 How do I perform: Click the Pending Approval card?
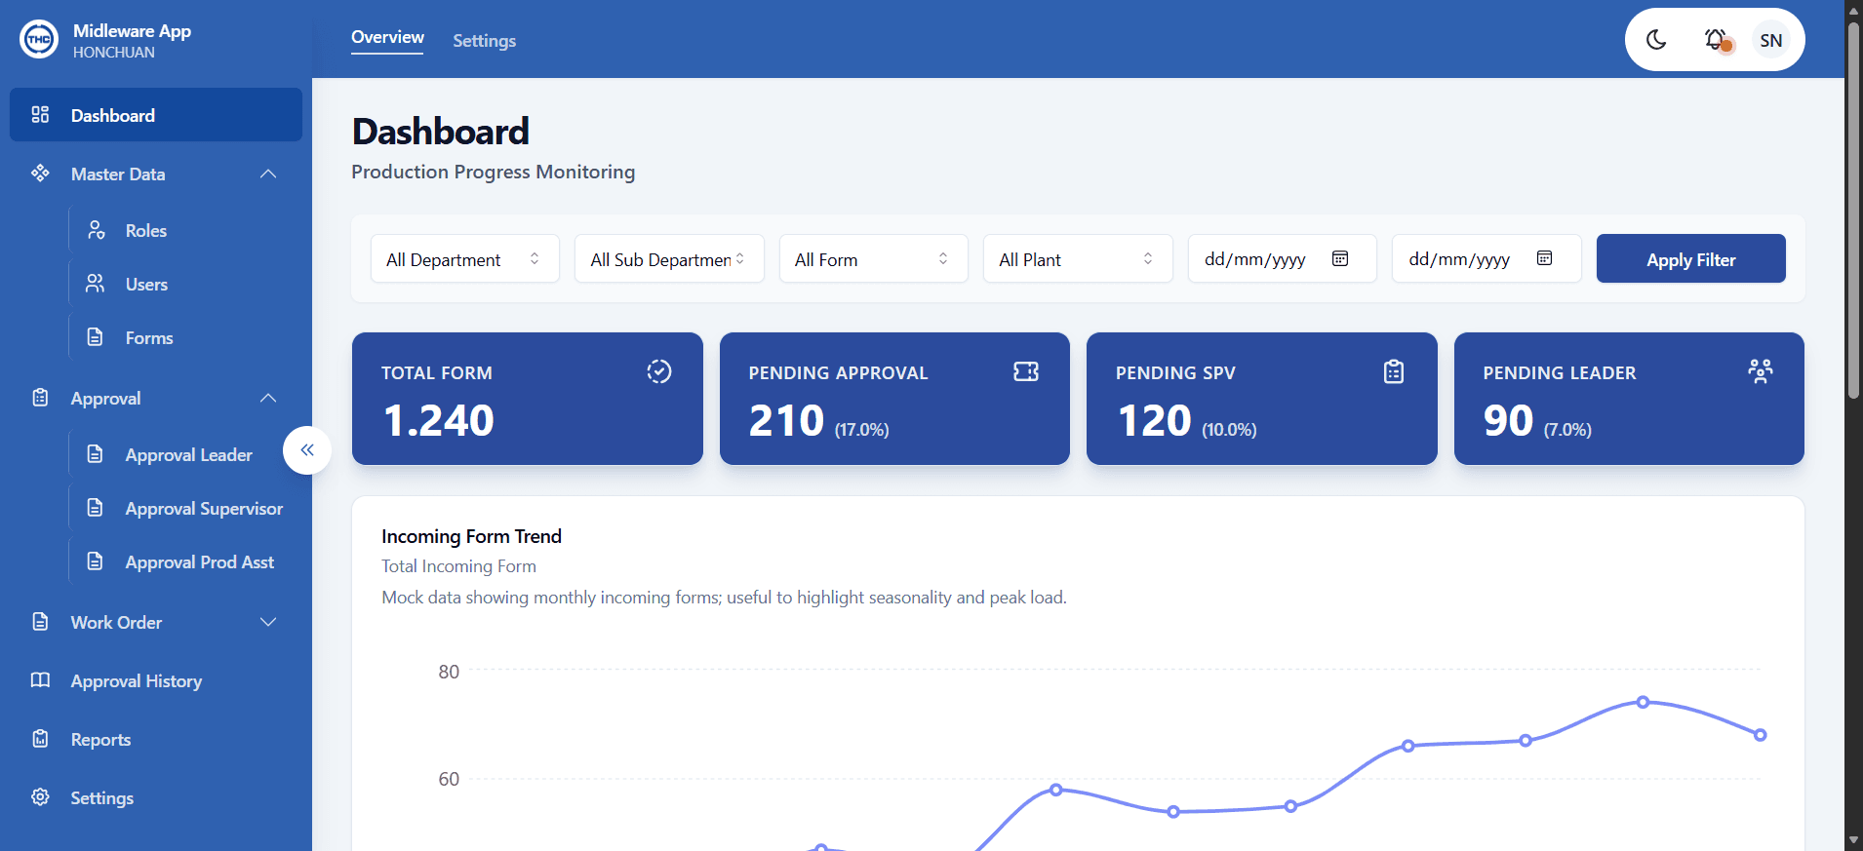point(894,399)
